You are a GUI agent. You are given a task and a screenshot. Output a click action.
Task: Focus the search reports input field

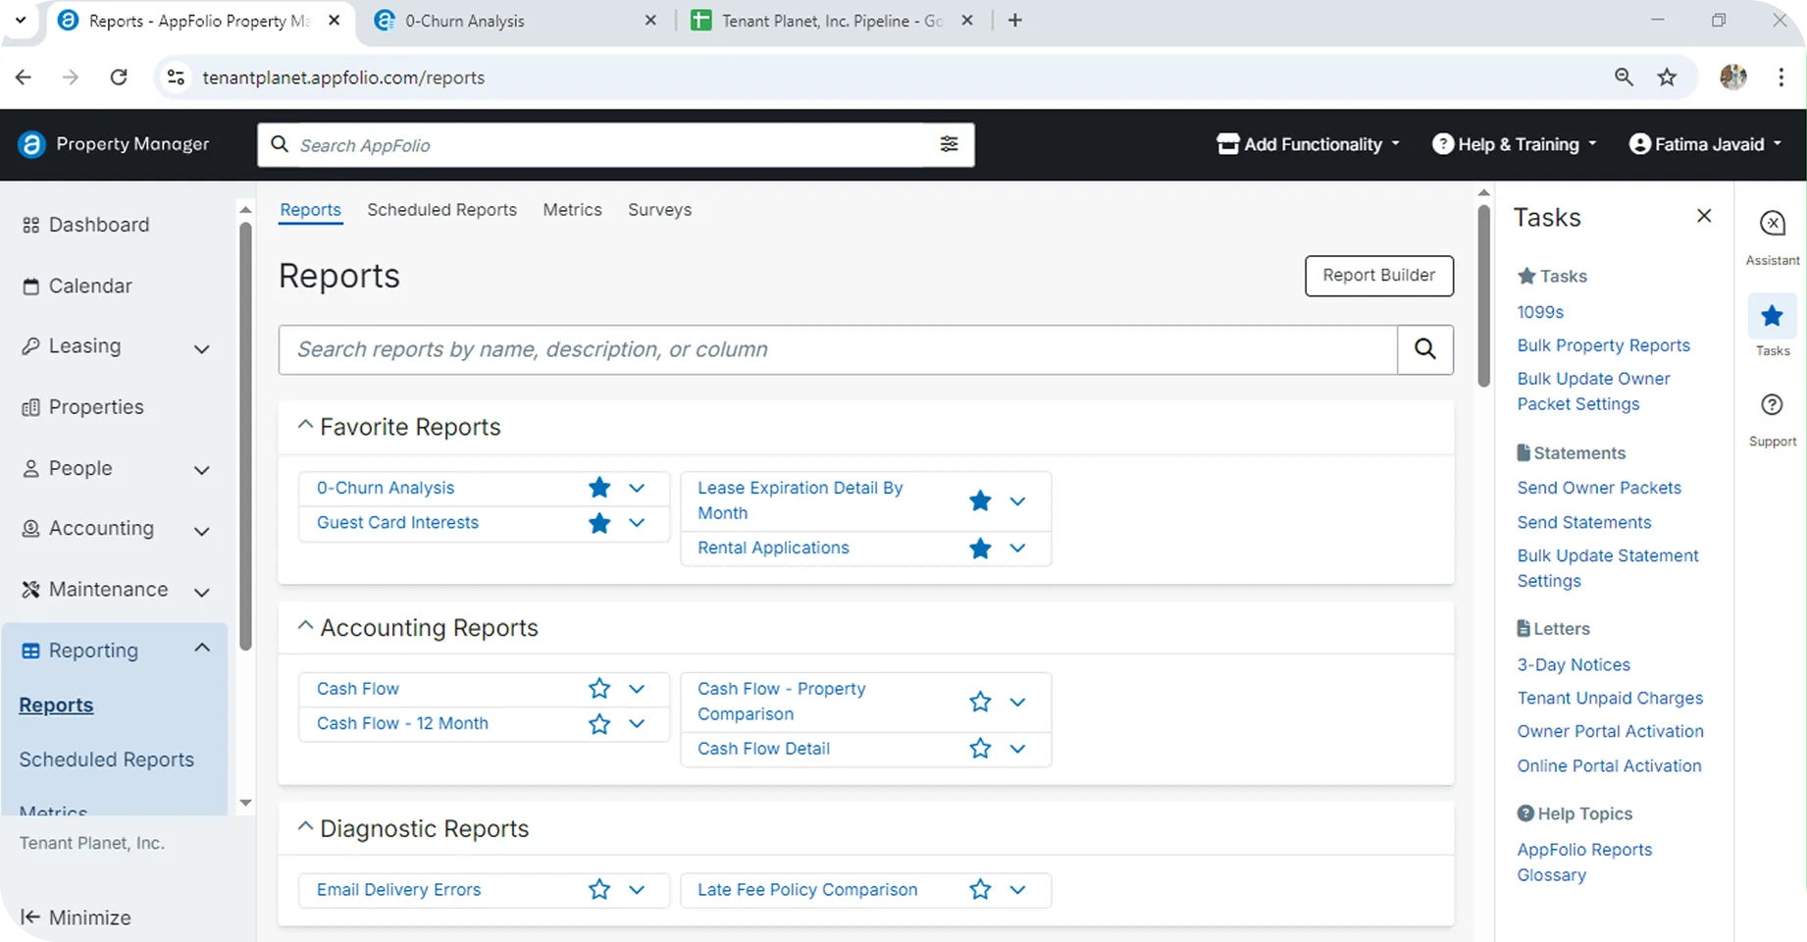(x=837, y=349)
